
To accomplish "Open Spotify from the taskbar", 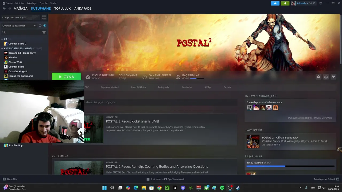I will tap(222, 188).
